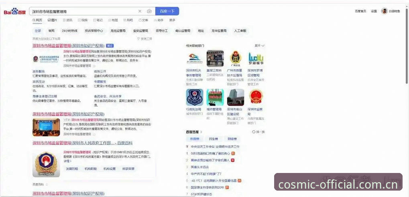This screenshot has height=197, width=409.
Task: Open the 机构设置 Baike section button
Action: (x=109, y=169)
